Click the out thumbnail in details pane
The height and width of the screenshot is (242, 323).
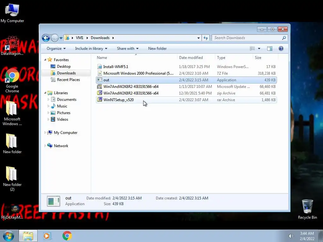point(53,201)
